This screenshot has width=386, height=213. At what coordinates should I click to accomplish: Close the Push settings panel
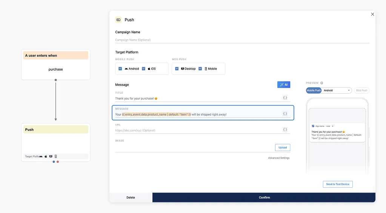pos(372,14)
